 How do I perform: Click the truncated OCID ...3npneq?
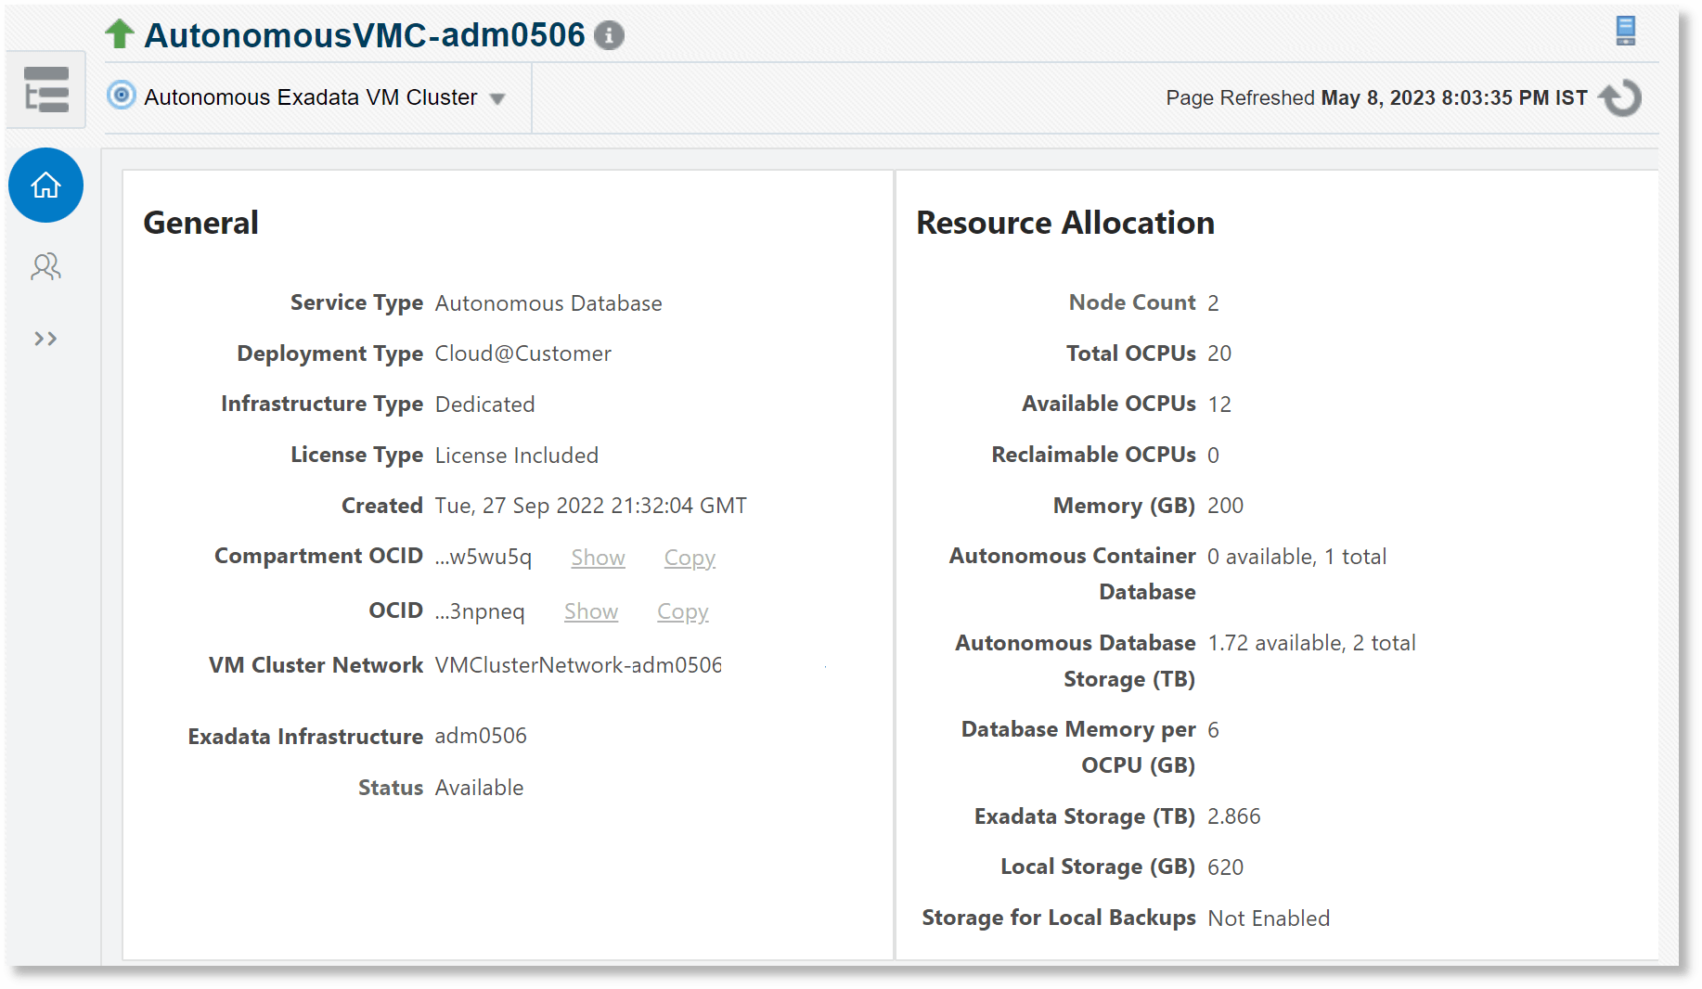pyautogui.click(x=480, y=611)
